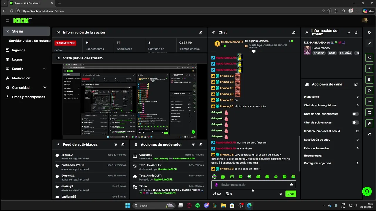Viewport: 376px width, 211px height.
Task: Click the stream preview thumbnail
Action: point(130,101)
